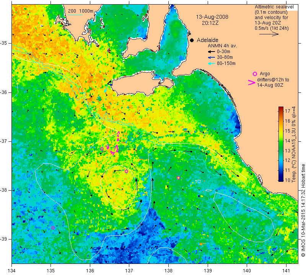Click the blue 30-80m legend arrow

pos(212,58)
